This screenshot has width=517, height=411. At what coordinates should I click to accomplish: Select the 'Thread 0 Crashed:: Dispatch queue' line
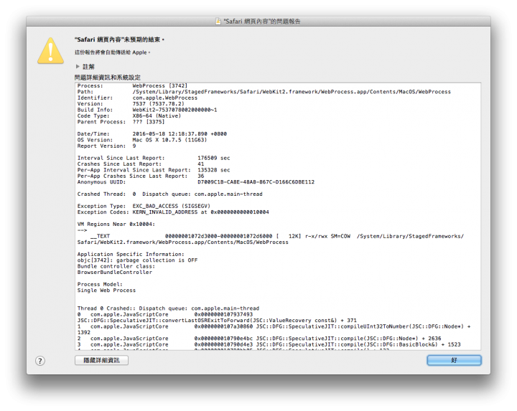tap(168, 308)
